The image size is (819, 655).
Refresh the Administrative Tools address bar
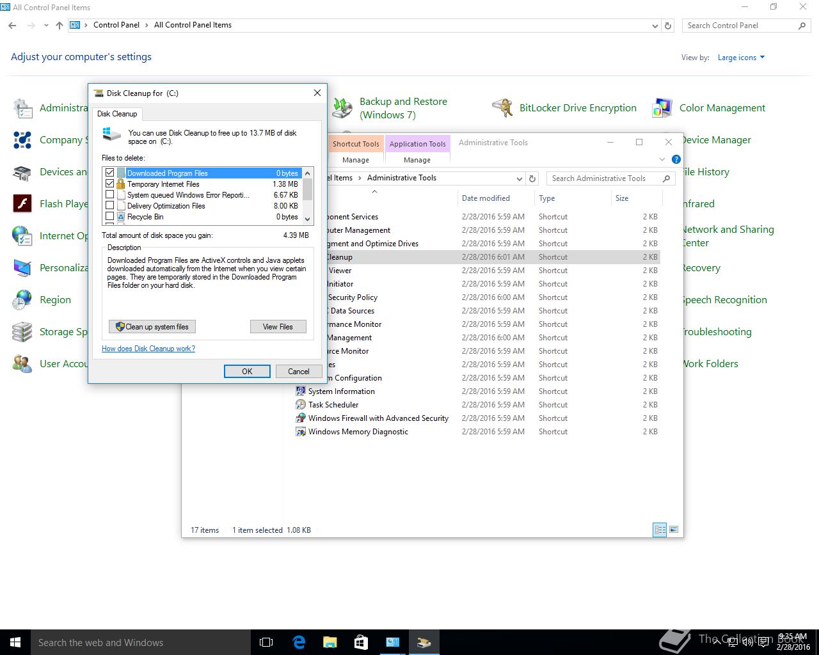point(532,178)
